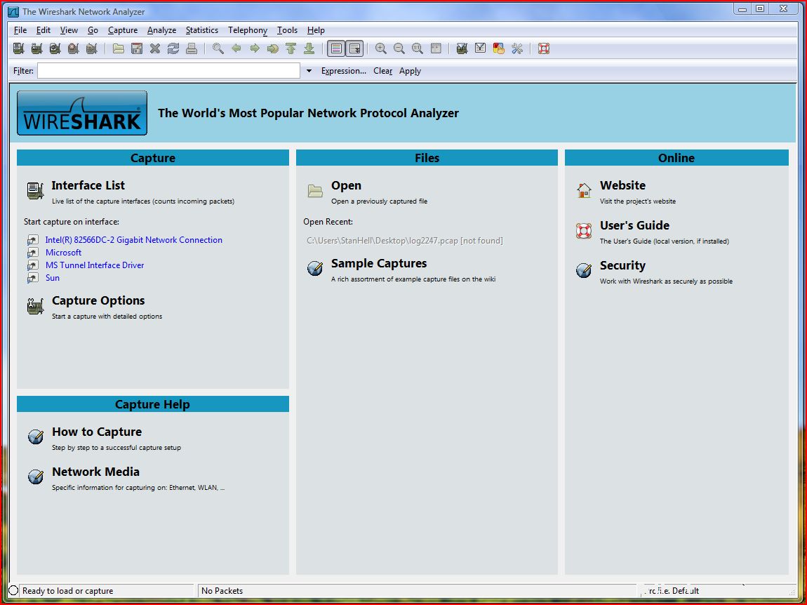Open the Help menu
Image resolution: width=807 pixels, height=605 pixels.
[x=316, y=30]
